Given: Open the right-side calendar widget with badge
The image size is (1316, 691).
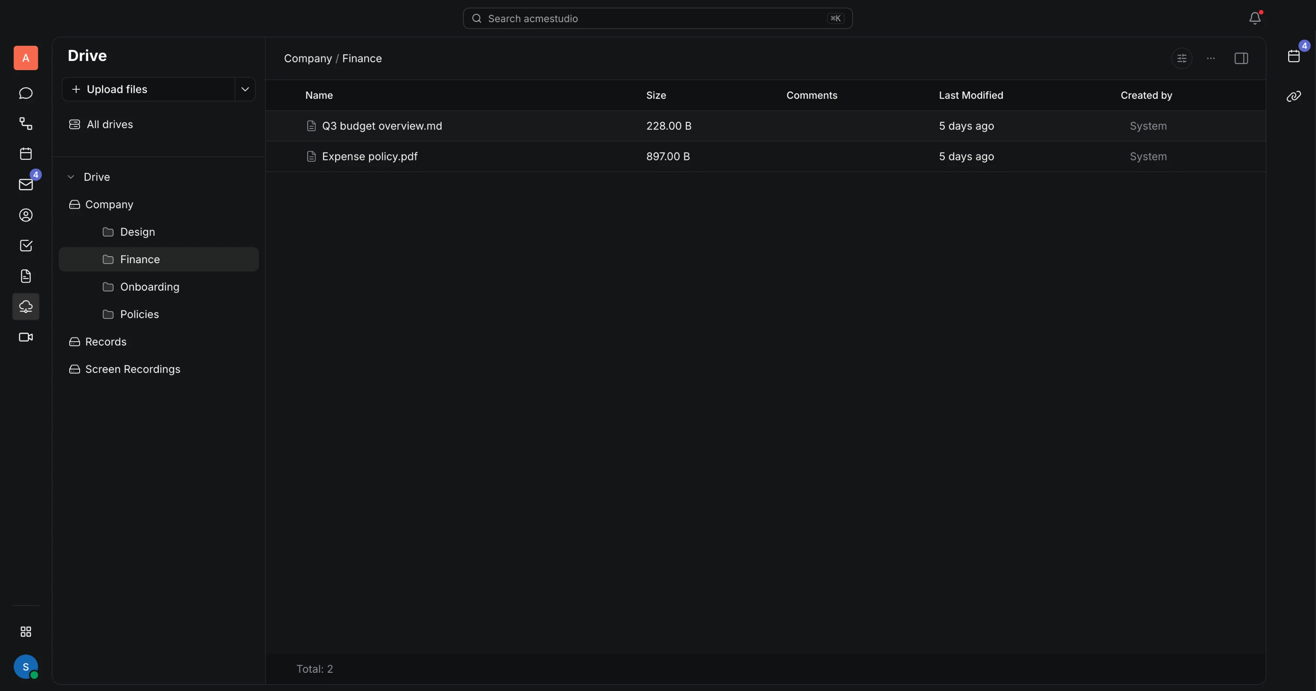Looking at the screenshot, I should point(1294,56).
